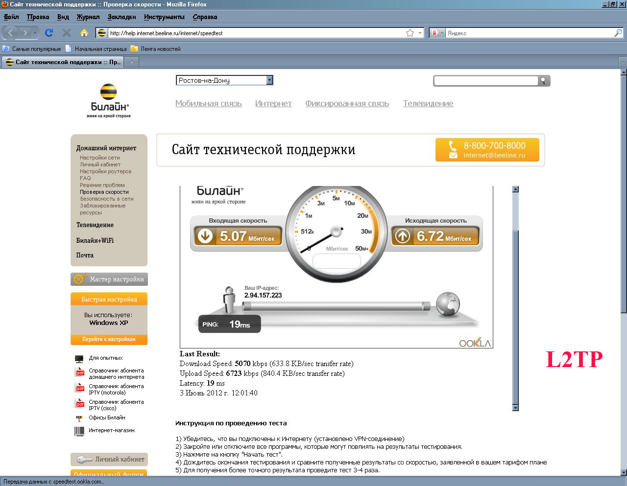Open Решение проблем in sidebar
This screenshot has height=486, width=627.
click(x=102, y=185)
